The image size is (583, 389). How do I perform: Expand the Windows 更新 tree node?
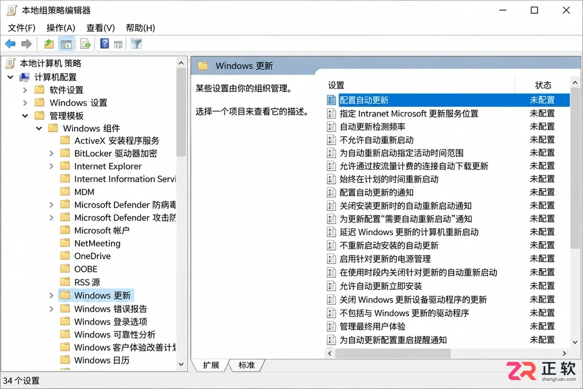pos(51,295)
